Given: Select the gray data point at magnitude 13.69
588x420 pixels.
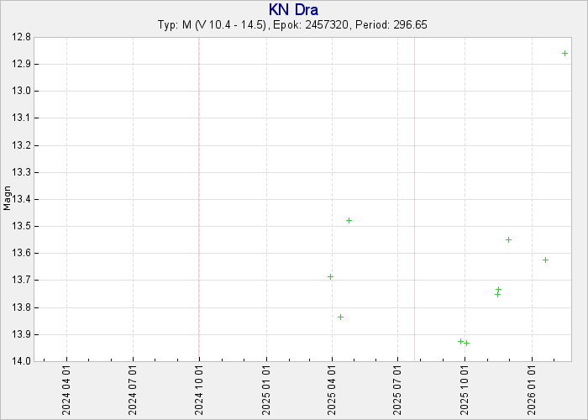Looking at the screenshot, I should coord(330,276).
